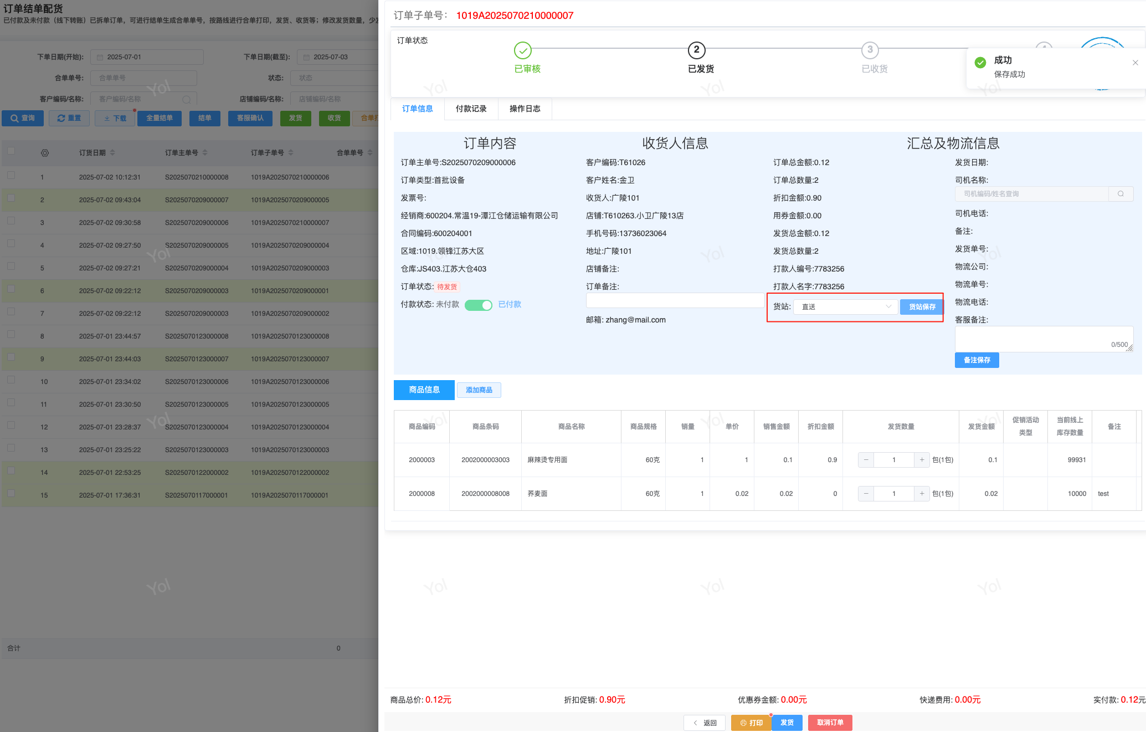Sort by 订货日期 column arrow icon
Image resolution: width=1146 pixels, height=732 pixels.
pyautogui.click(x=112, y=153)
